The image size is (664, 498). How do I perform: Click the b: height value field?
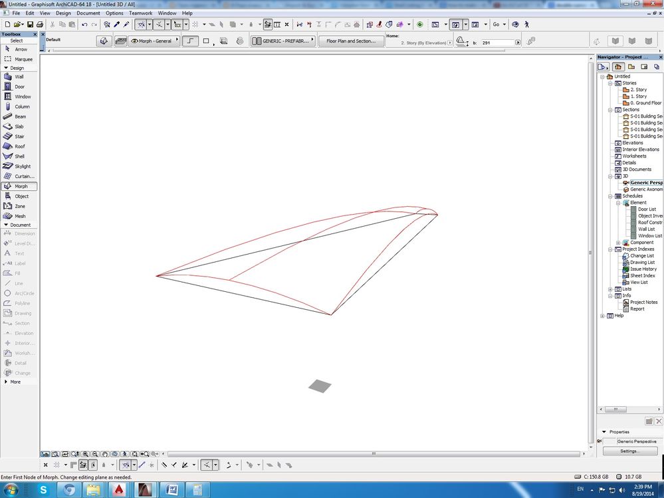pyautogui.click(x=498, y=43)
